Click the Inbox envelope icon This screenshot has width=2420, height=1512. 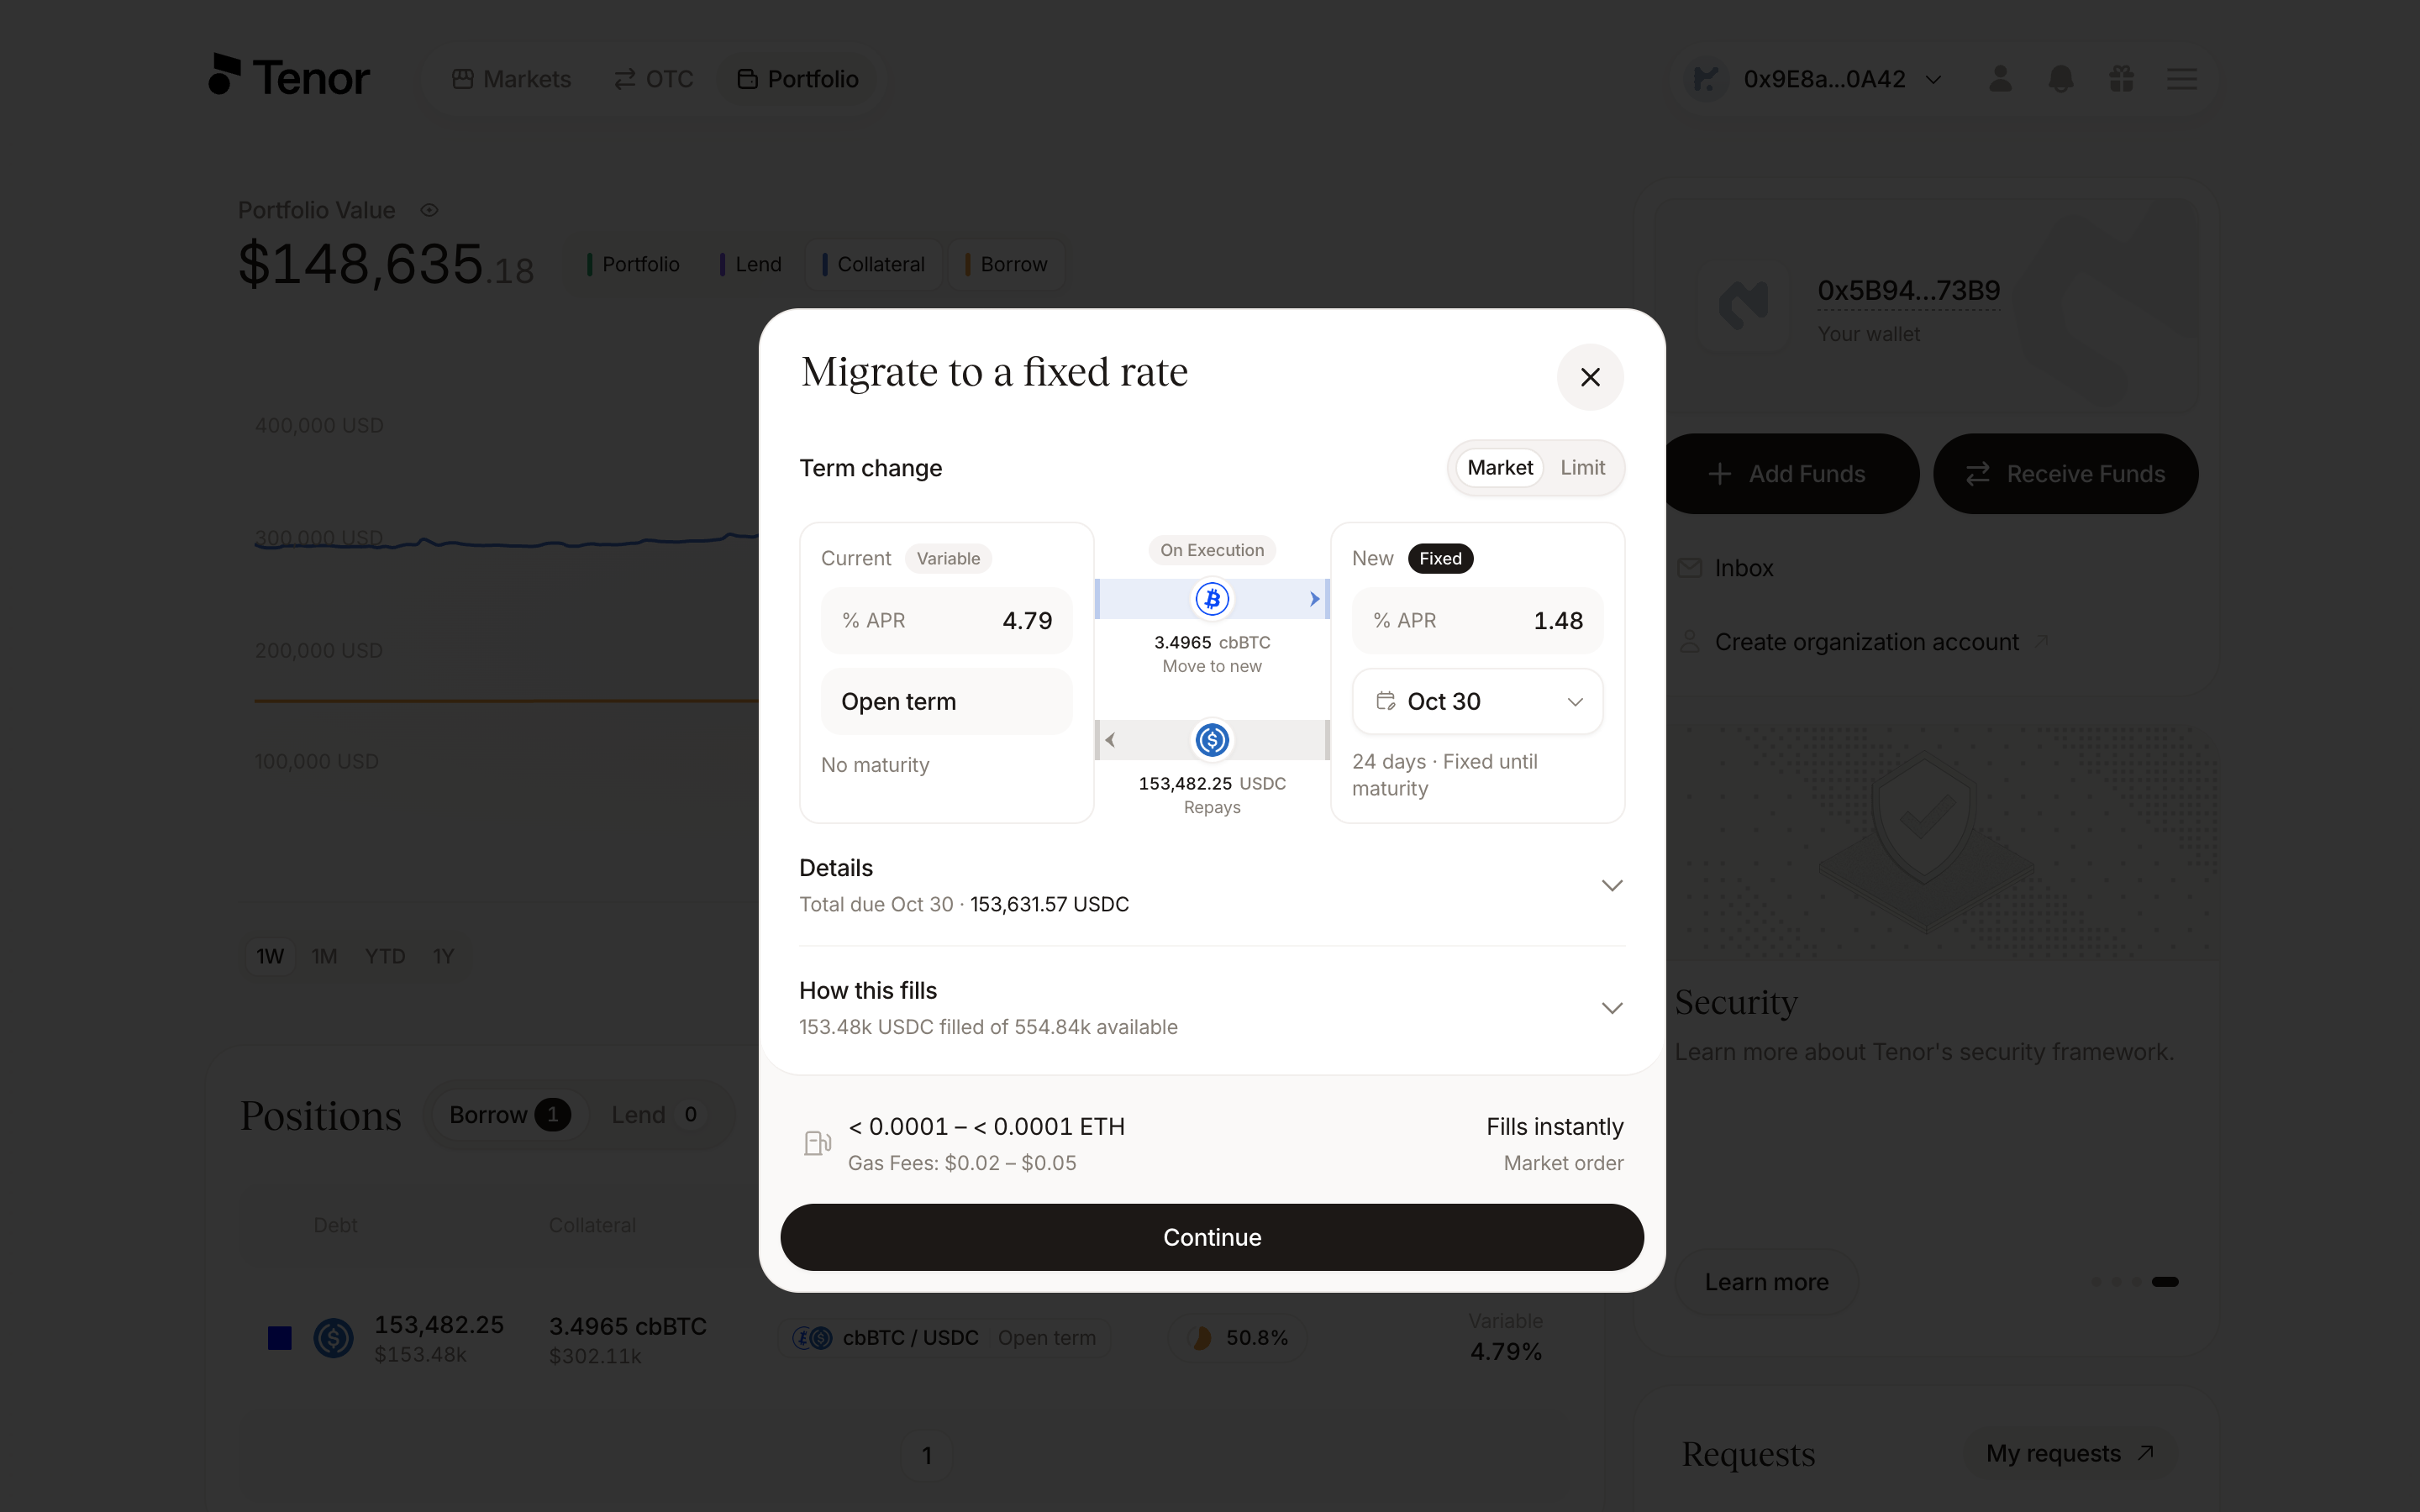[1689, 568]
